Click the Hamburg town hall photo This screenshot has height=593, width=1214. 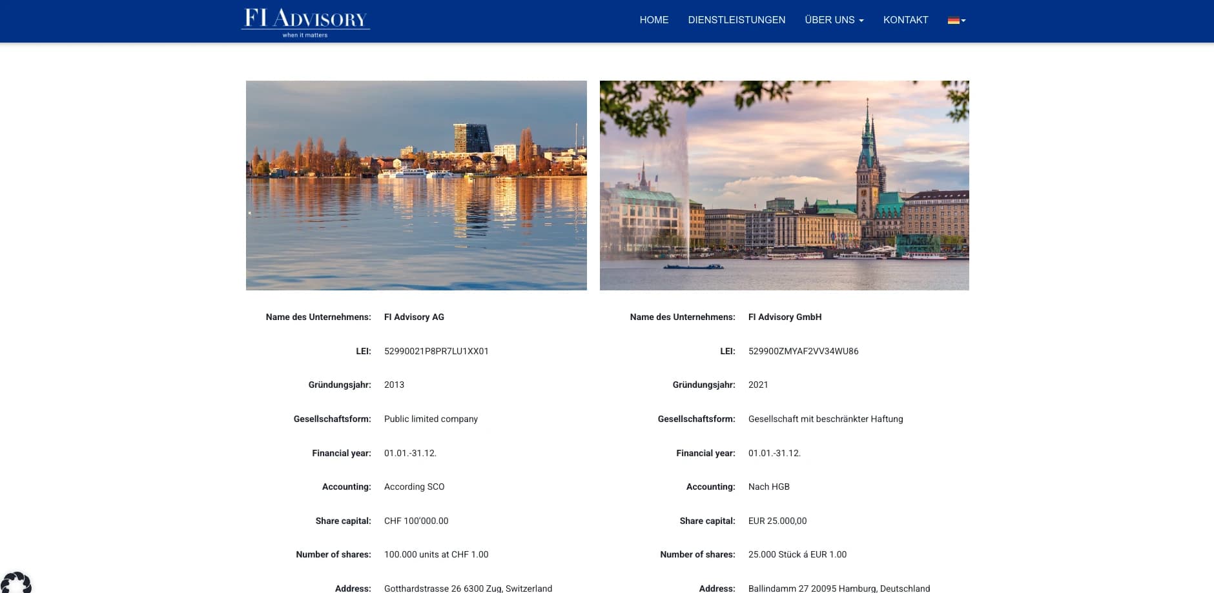pos(784,185)
